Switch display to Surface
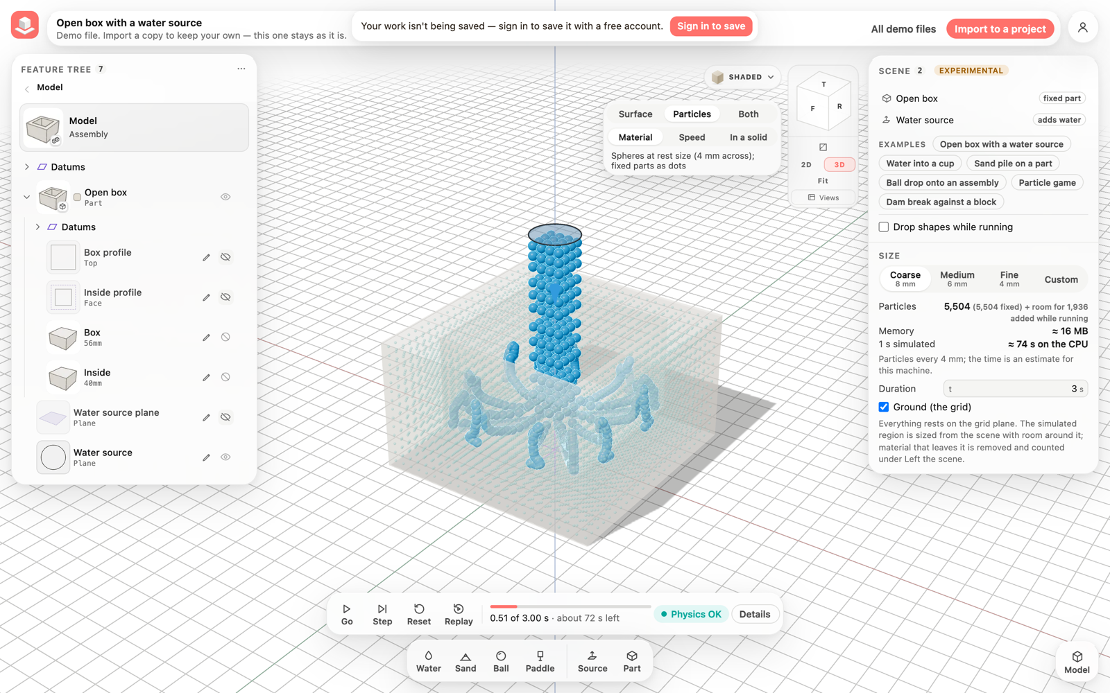1110x693 pixels. click(635, 114)
